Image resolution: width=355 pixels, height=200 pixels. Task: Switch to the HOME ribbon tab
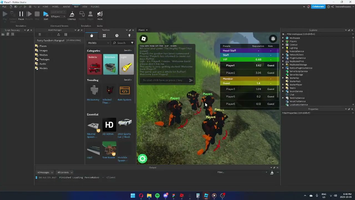point(45,7)
